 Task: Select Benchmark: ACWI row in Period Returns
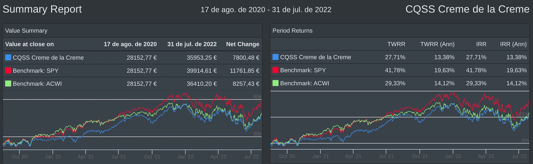pos(400,83)
